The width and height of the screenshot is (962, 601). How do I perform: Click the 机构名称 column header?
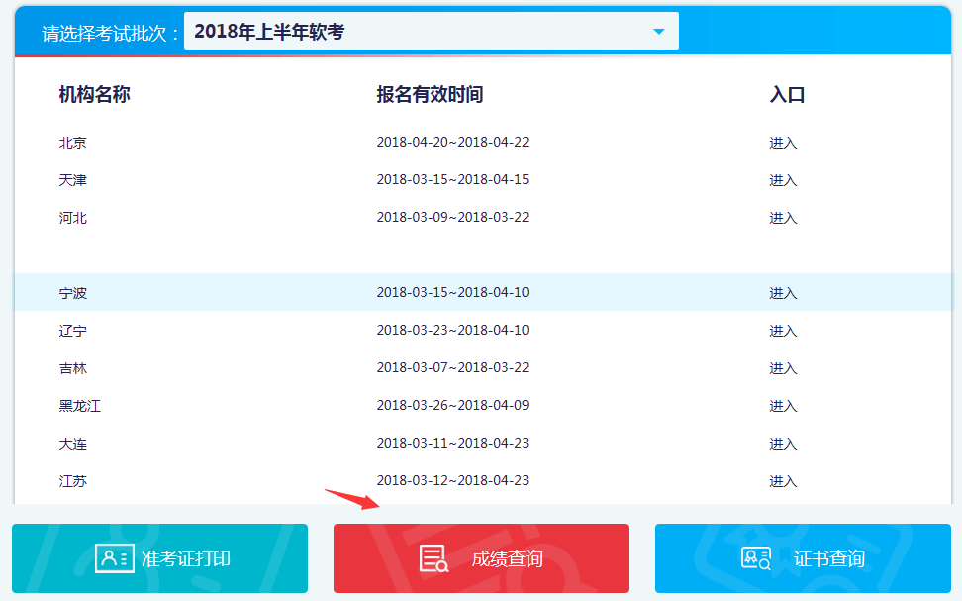[94, 94]
